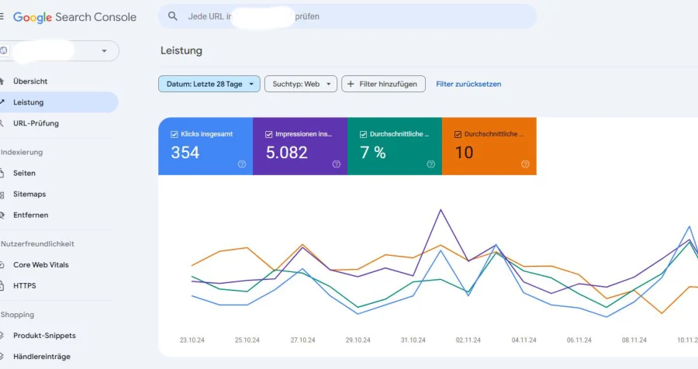
Task: Click the Filter hinzufügen button
Action: (383, 84)
